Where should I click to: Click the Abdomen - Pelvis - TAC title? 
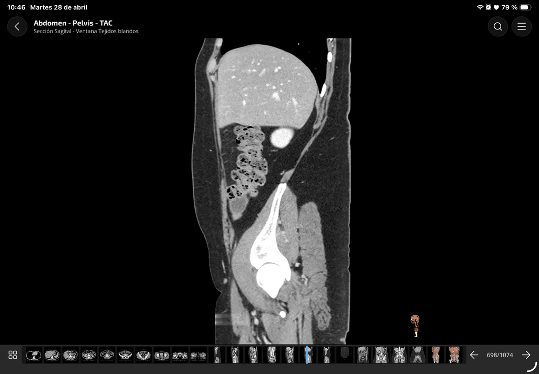pos(73,23)
